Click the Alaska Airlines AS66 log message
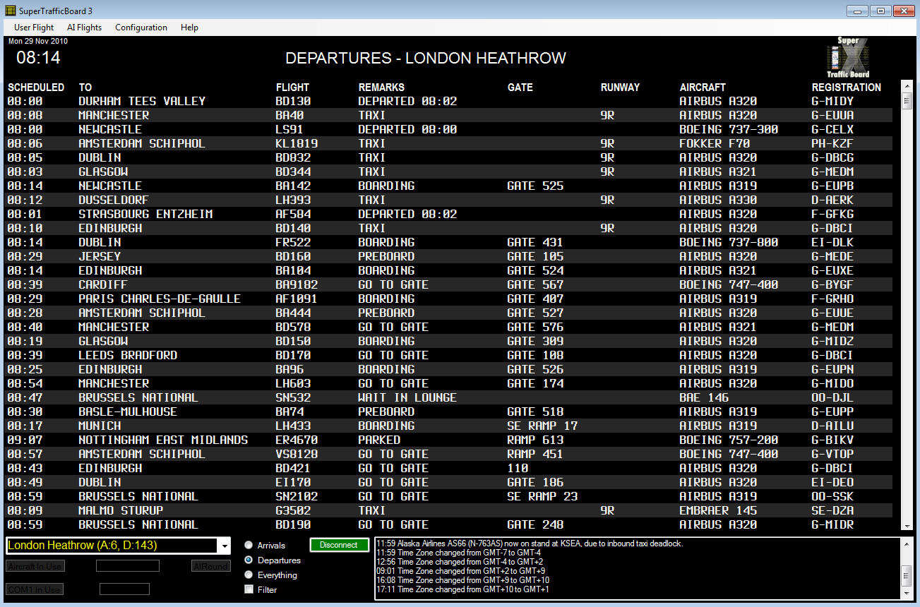 [x=530, y=543]
